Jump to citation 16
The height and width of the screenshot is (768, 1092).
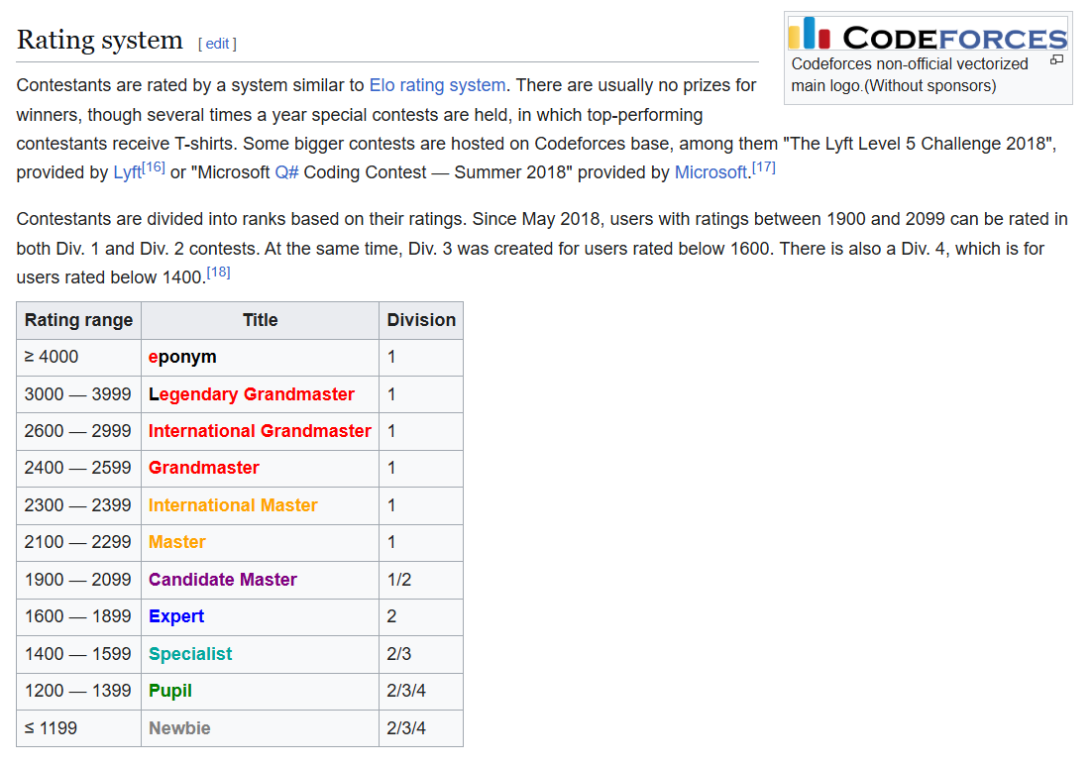pos(154,166)
